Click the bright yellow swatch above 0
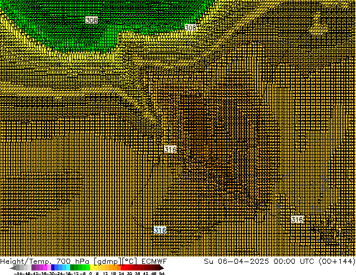This screenshot has height=275, width=356. coord(92,268)
